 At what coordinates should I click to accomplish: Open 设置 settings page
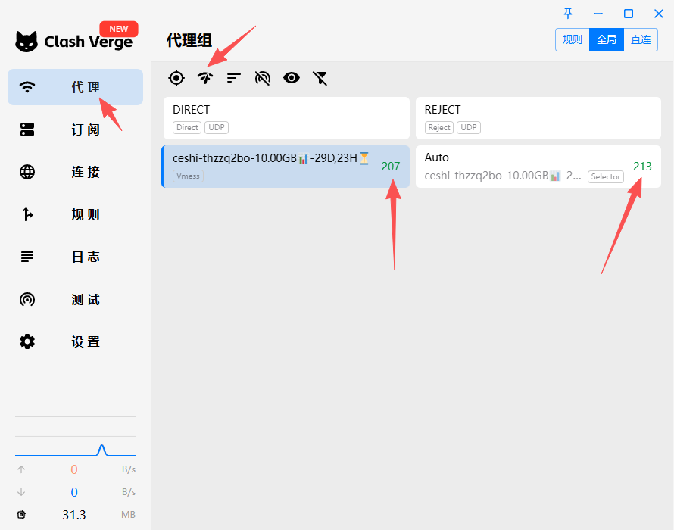point(75,341)
